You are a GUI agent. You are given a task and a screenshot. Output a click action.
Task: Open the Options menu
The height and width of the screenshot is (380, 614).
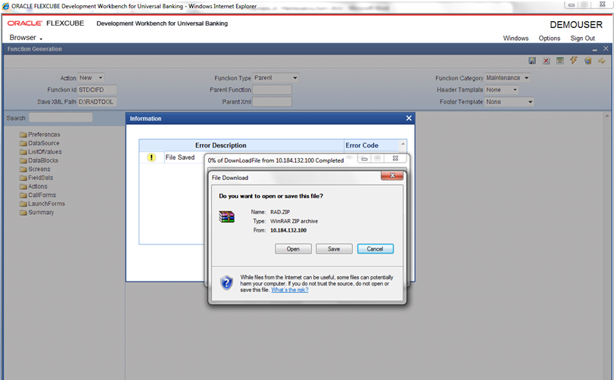(x=550, y=38)
